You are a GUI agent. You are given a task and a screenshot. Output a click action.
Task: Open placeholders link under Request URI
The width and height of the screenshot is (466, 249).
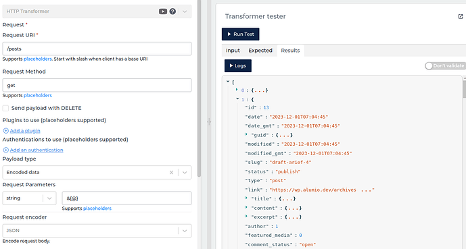click(37, 59)
